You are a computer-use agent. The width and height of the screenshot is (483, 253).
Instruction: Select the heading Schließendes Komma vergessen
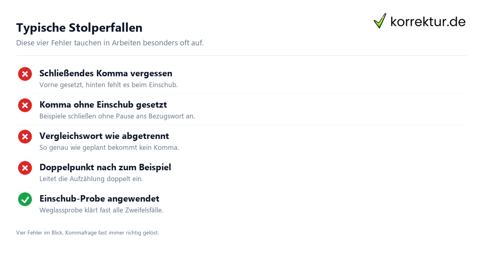106,73
